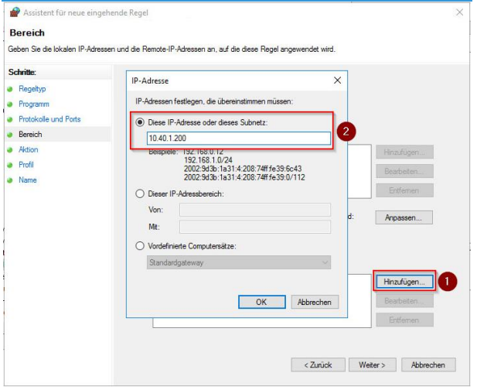Select 'Dieser IP-Adressbereich' radio option
The image size is (477, 390).
(140, 193)
